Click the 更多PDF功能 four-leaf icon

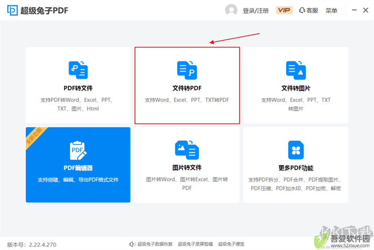tap(296, 150)
